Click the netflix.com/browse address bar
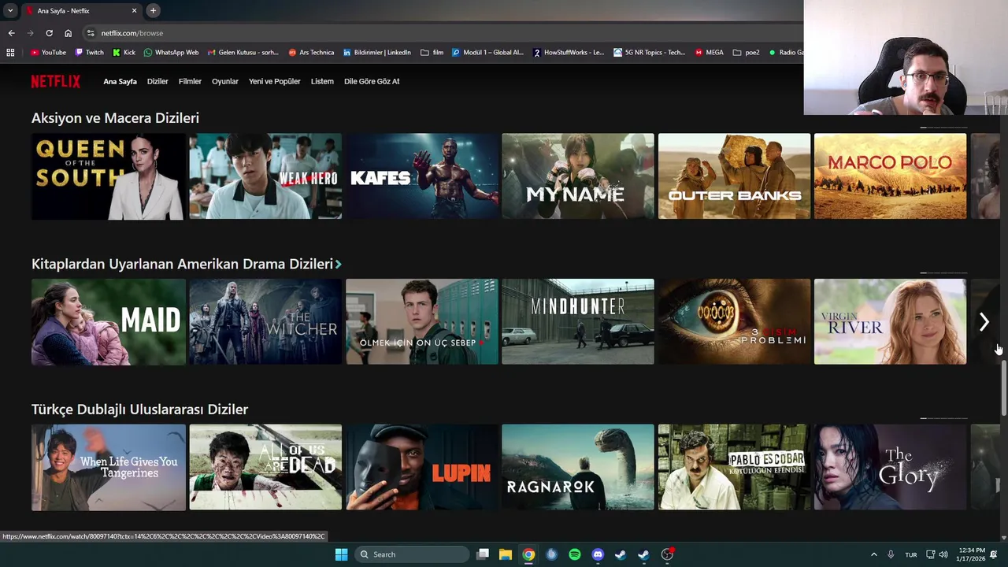Screen dimensions: 1008x567 [x=441, y=33]
